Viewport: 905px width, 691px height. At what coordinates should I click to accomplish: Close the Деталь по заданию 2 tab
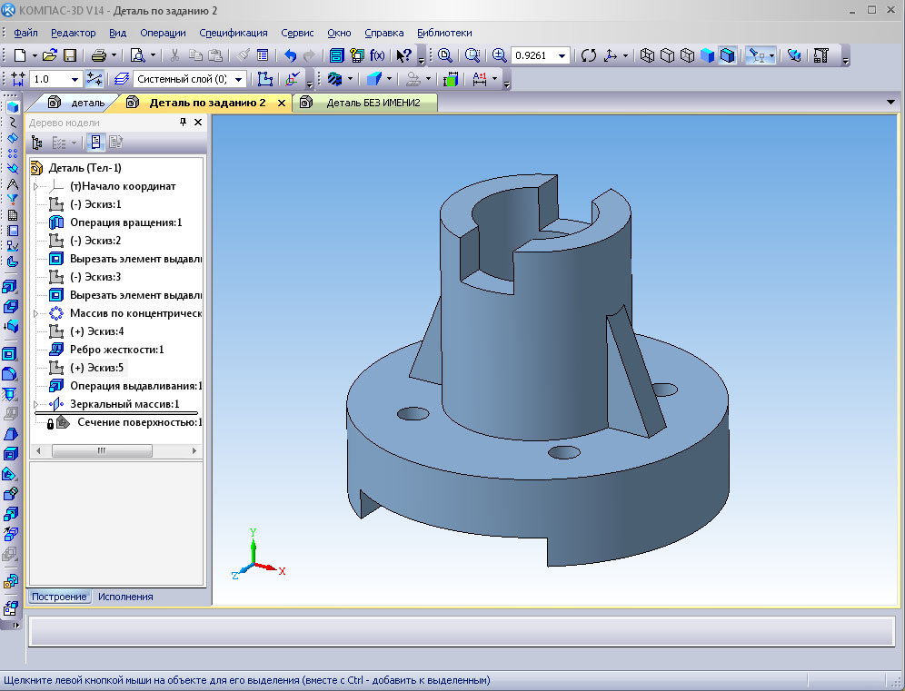281,104
